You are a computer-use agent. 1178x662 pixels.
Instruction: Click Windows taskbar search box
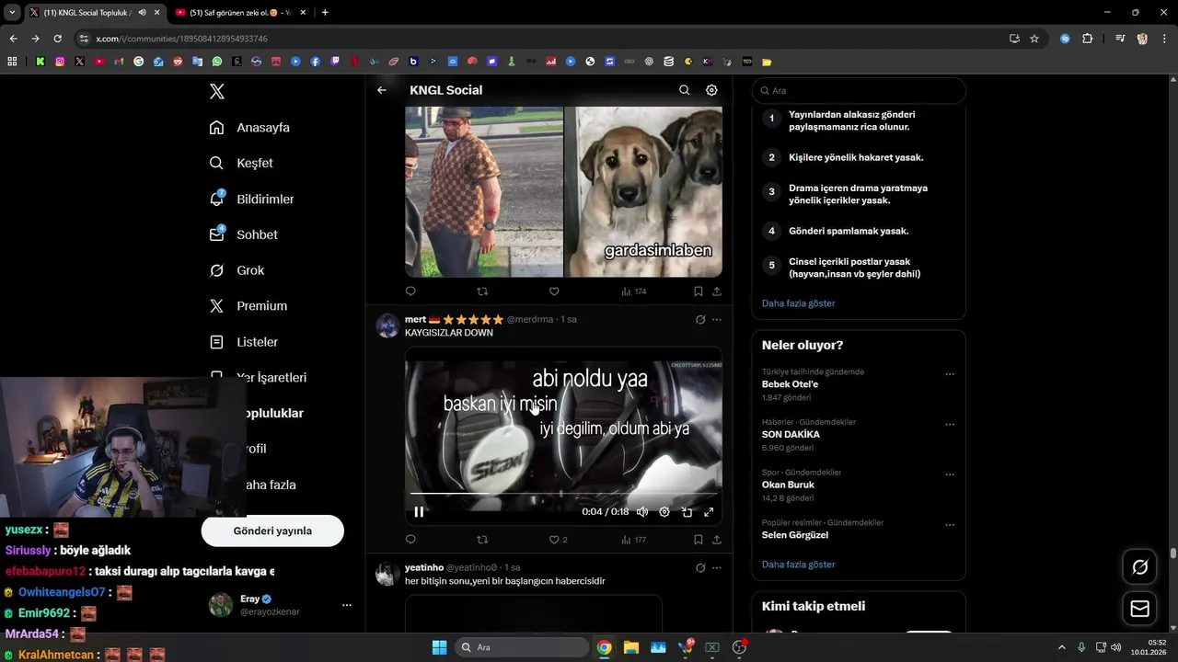(x=522, y=647)
